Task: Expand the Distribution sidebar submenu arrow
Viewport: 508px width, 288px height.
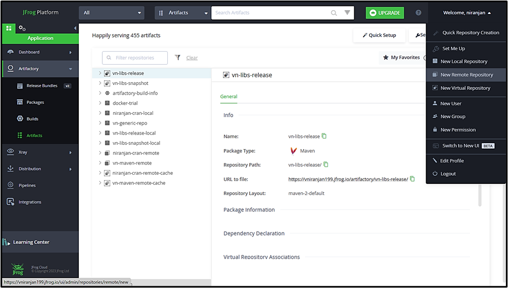Action: pyautogui.click(x=70, y=169)
